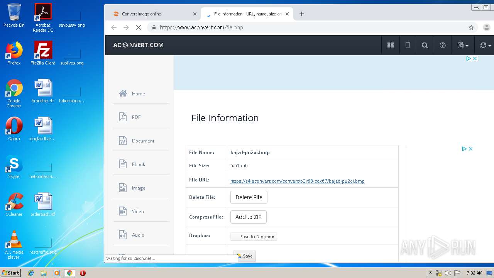Select the Firefox desktop icon
Image resolution: width=494 pixels, height=278 pixels.
point(14,53)
